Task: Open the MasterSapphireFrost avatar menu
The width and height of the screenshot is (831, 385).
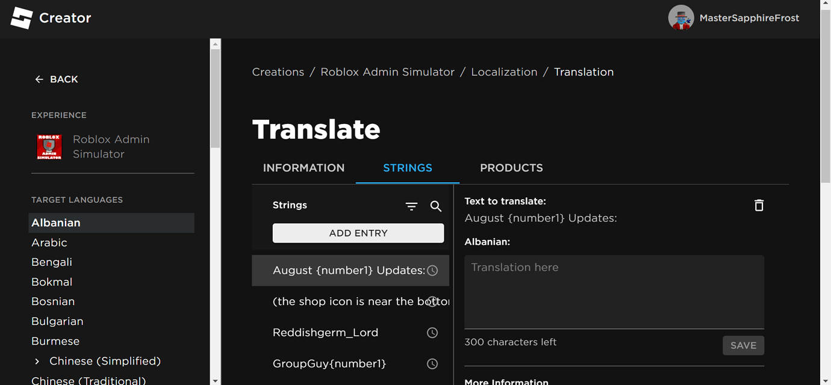Action: tap(681, 18)
